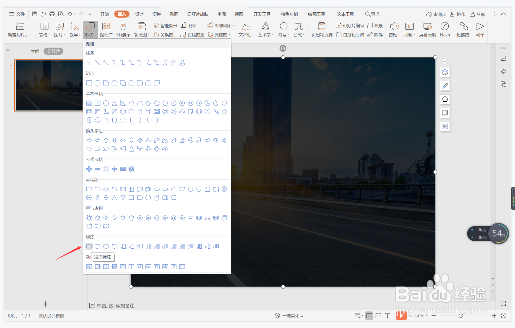Switch to the 动画 tab
The image size is (515, 328).
pyautogui.click(x=174, y=14)
